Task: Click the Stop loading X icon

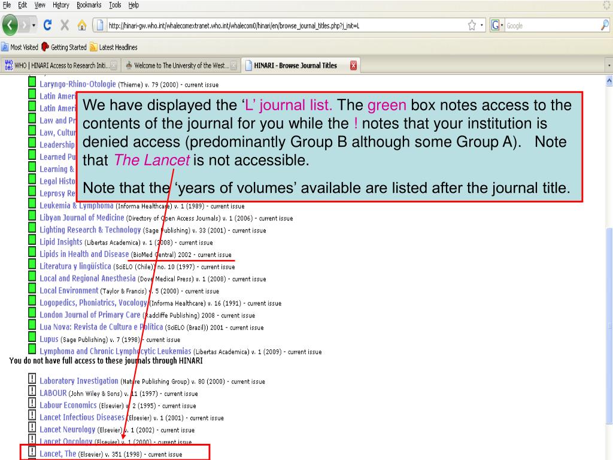Action: pyautogui.click(x=65, y=25)
